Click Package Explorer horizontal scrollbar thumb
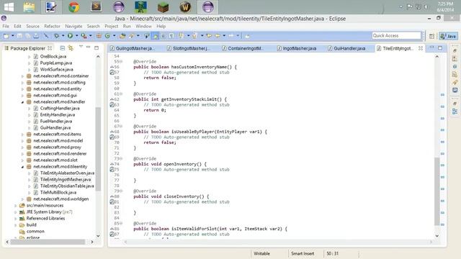461x259 pixels. click(48, 242)
